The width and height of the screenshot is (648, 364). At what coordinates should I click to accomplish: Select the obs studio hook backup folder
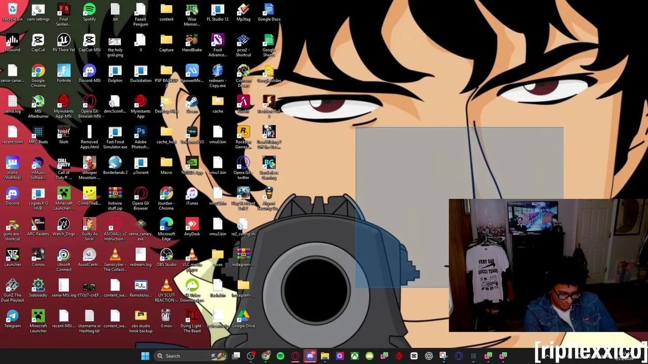pyautogui.click(x=141, y=322)
